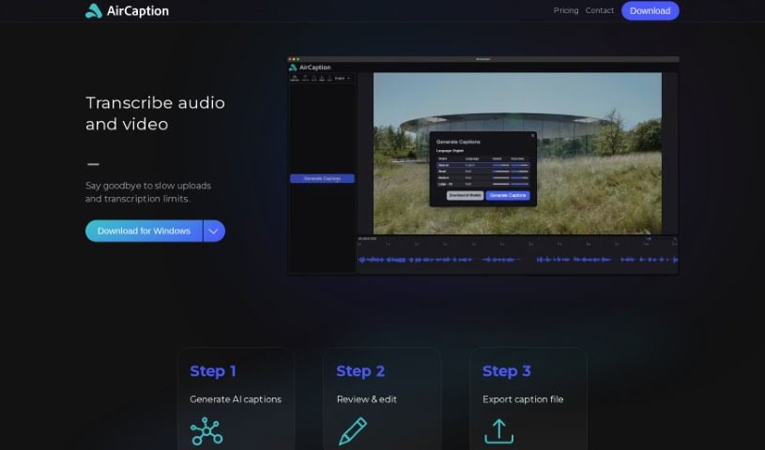Open the Contact page link

coord(600,10)
